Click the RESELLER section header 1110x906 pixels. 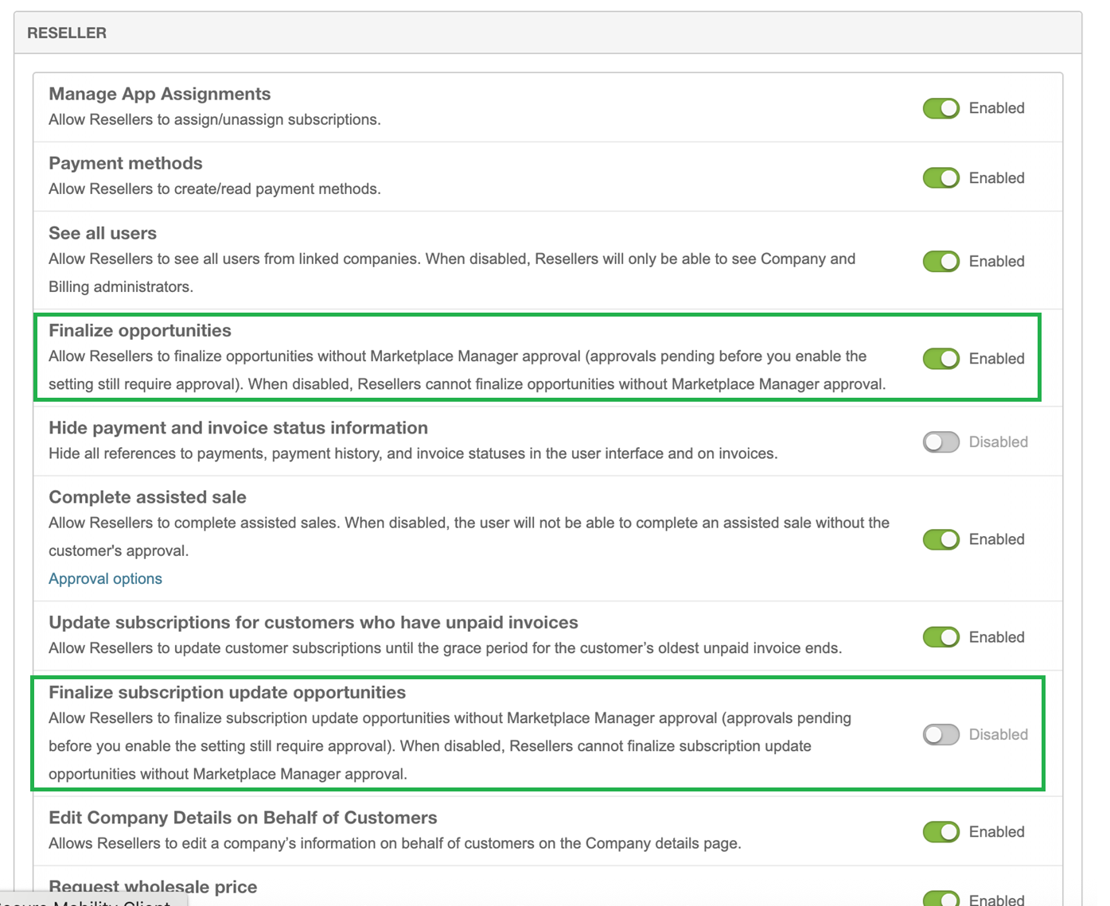(x=67, y=33)
